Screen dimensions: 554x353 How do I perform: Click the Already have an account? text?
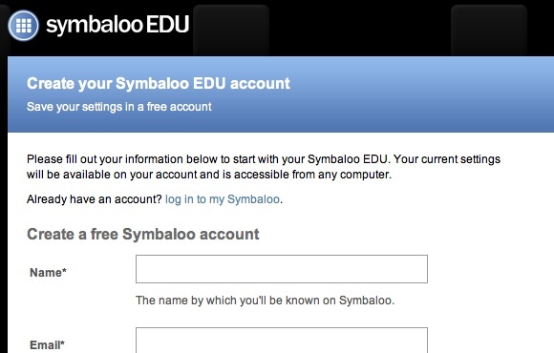(95, 199)
